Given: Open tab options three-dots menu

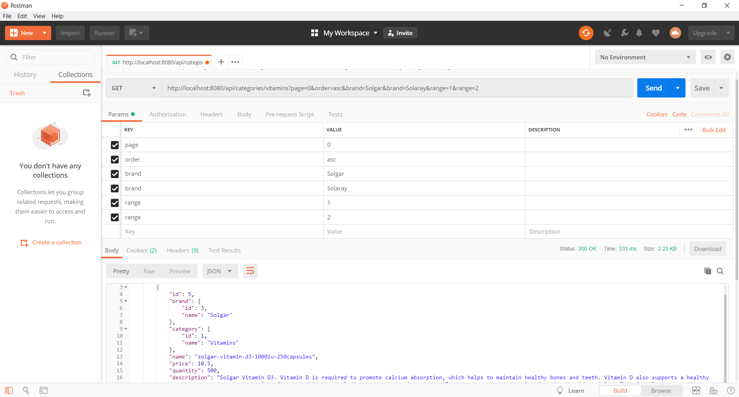Looking at the screenshot, I should tap(235, 62).
